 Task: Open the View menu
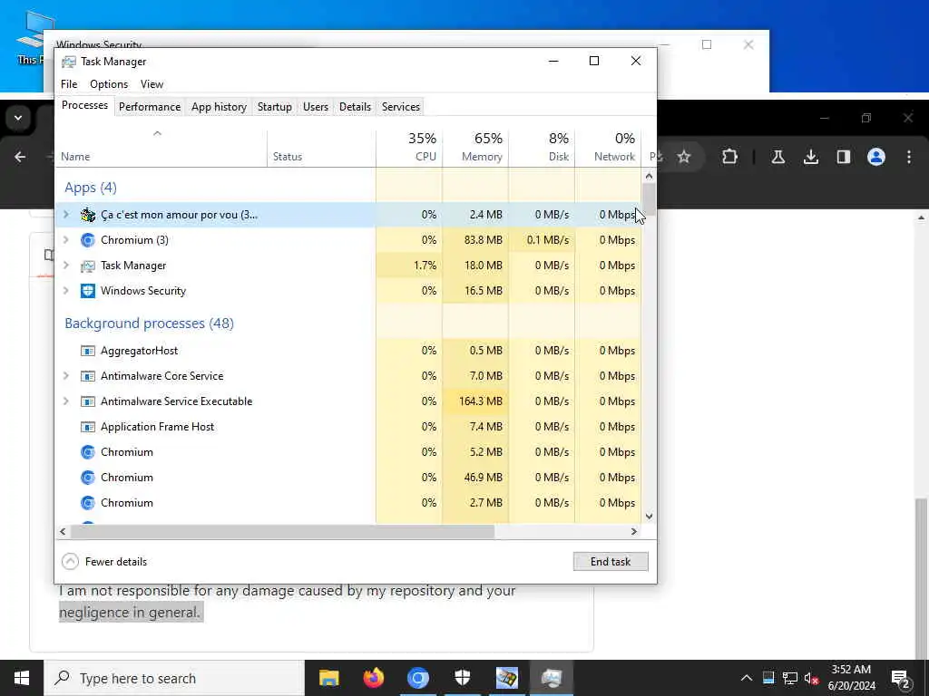152,84
